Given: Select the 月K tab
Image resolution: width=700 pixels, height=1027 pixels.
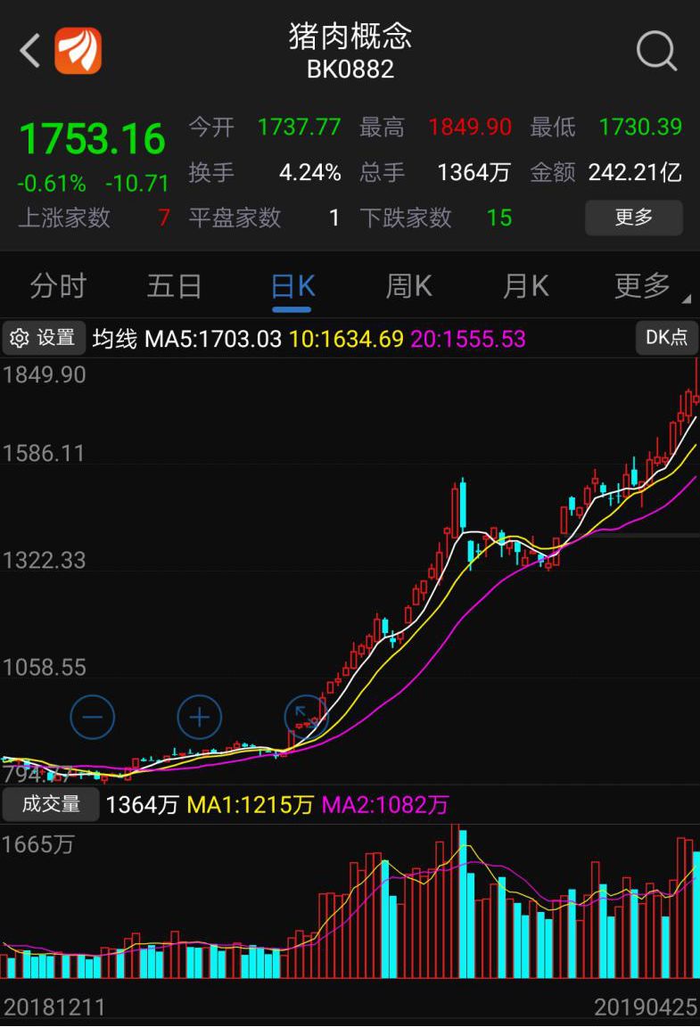Looking at the screenshot, I should point(525,286).
